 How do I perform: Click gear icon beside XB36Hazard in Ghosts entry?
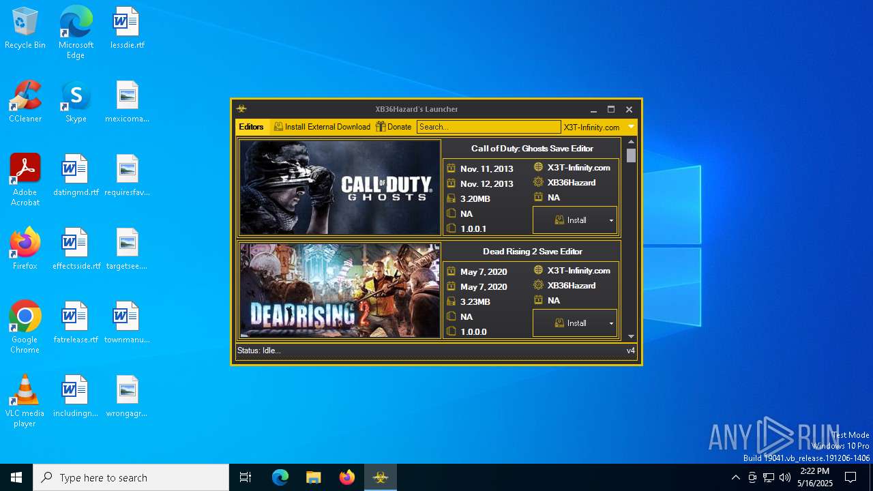pyautogui.click(x=538, y=182)
